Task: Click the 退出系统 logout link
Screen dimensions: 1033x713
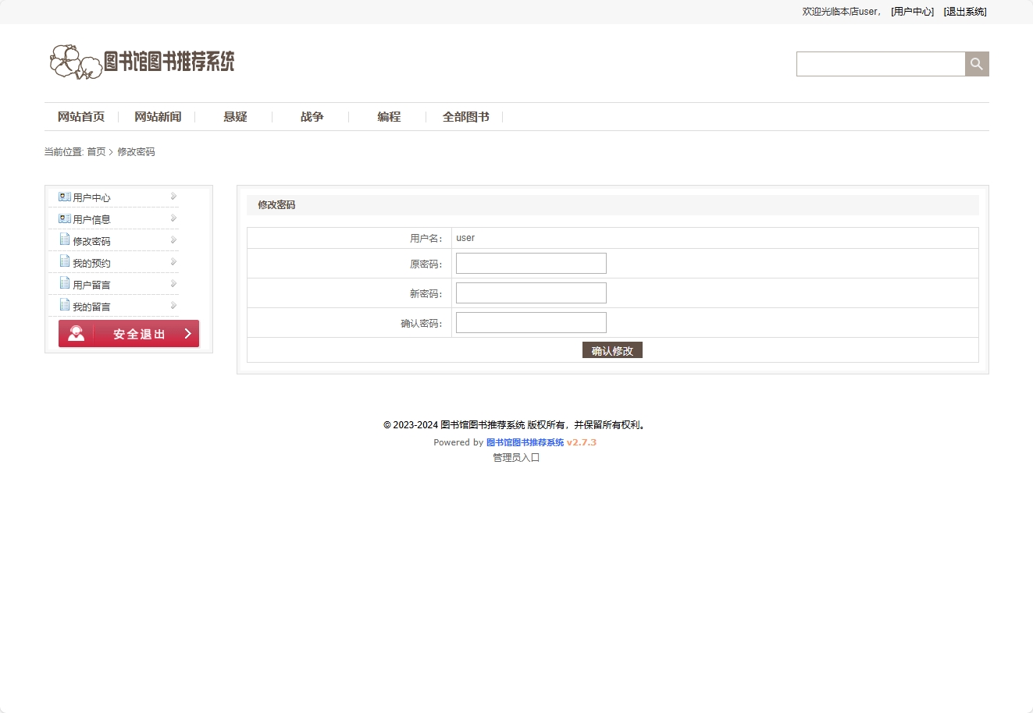Action: point(965,12)
